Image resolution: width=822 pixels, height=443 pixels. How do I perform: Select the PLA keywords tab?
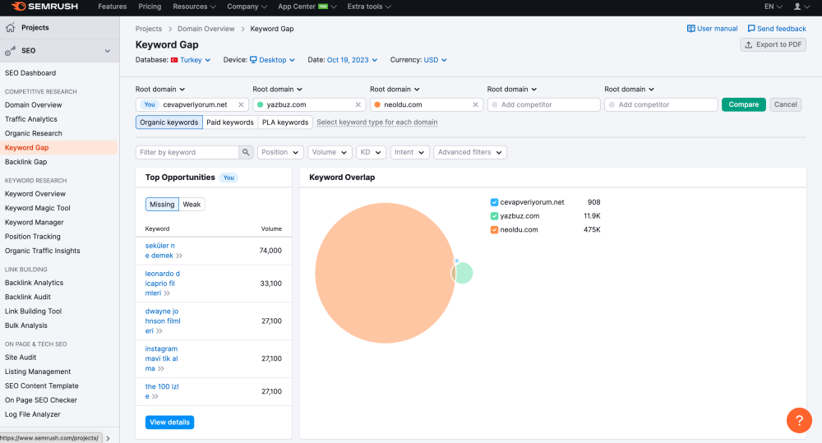point(285,122)
